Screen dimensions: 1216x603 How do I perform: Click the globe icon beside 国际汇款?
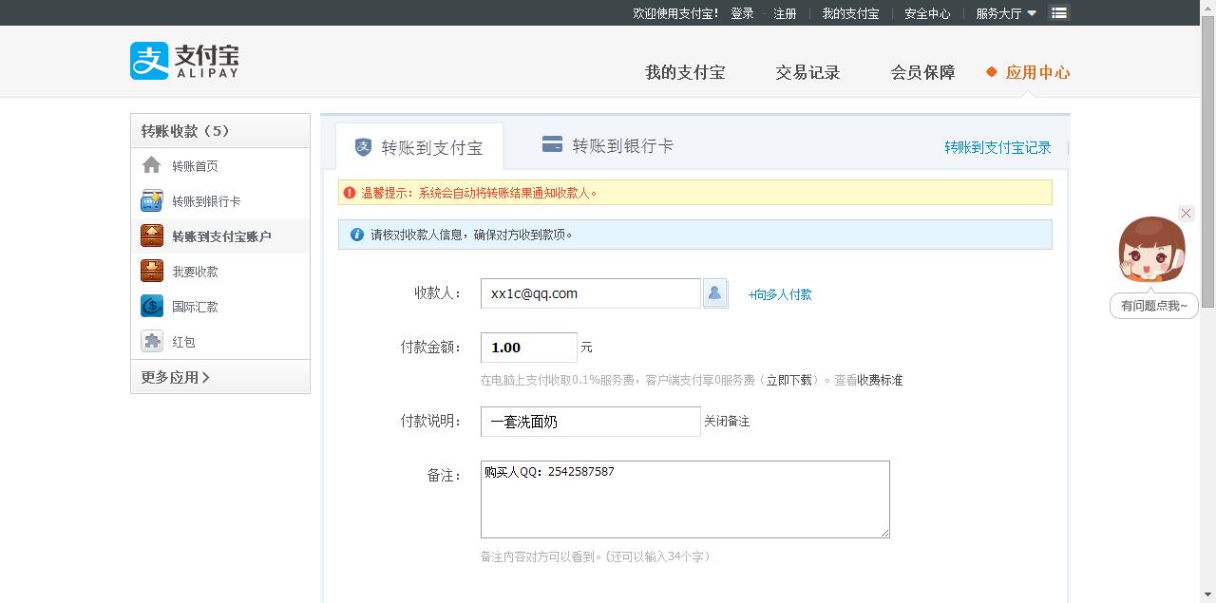152,306
